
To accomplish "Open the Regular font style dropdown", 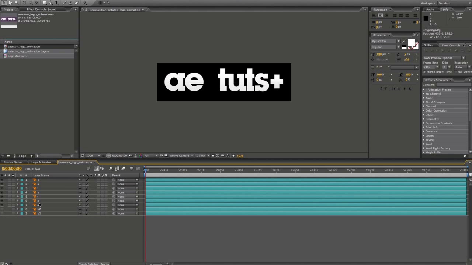I will [x=385, y=47].
